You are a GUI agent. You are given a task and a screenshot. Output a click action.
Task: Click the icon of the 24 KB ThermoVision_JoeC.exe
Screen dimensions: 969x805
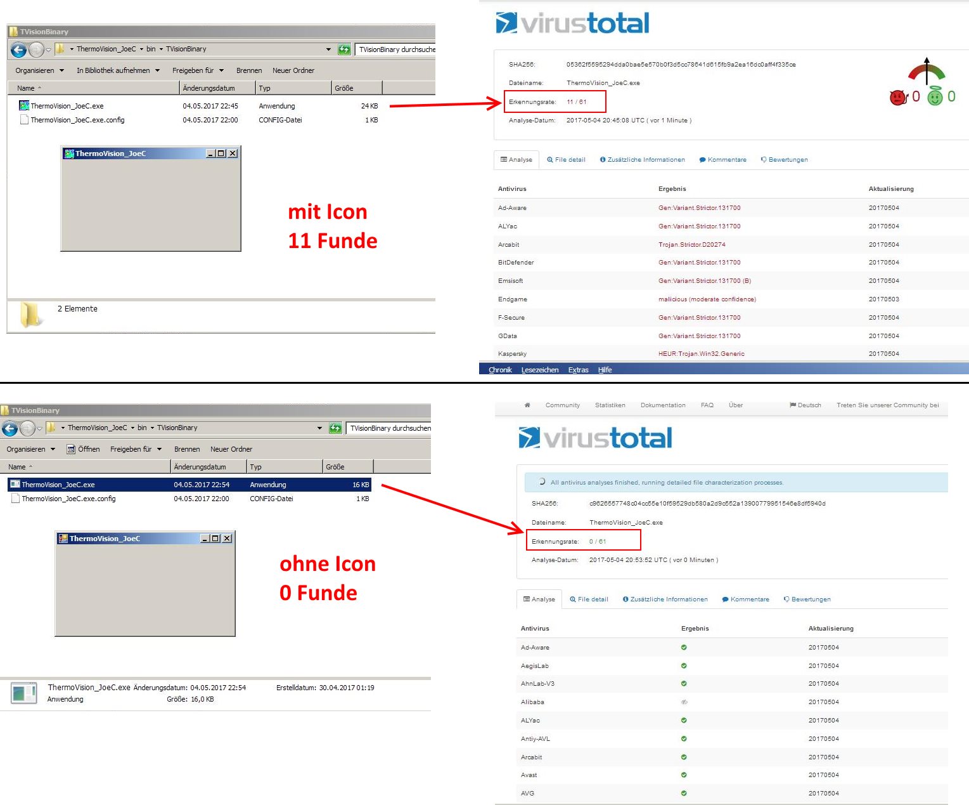[x=24, y=106]
